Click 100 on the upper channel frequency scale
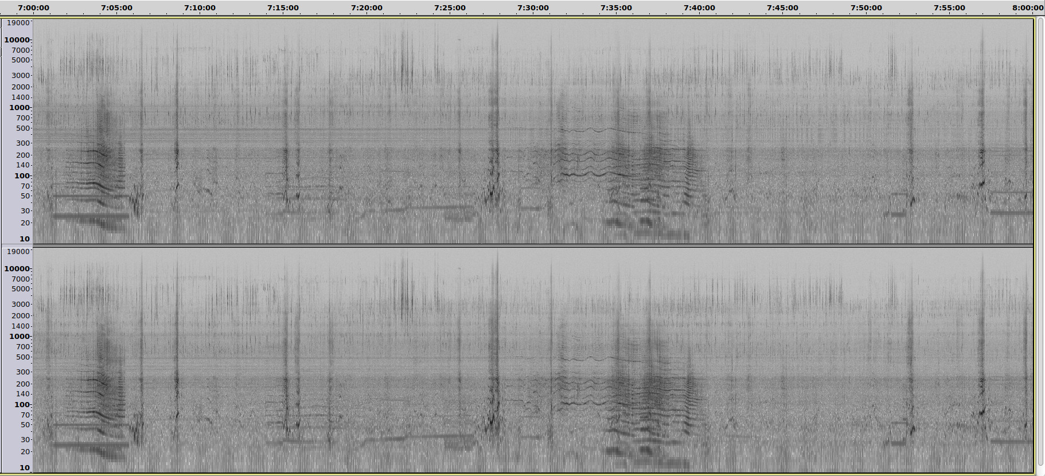Image resolution: width=1045 pixels, height=476 pixels. click(22, 176)
